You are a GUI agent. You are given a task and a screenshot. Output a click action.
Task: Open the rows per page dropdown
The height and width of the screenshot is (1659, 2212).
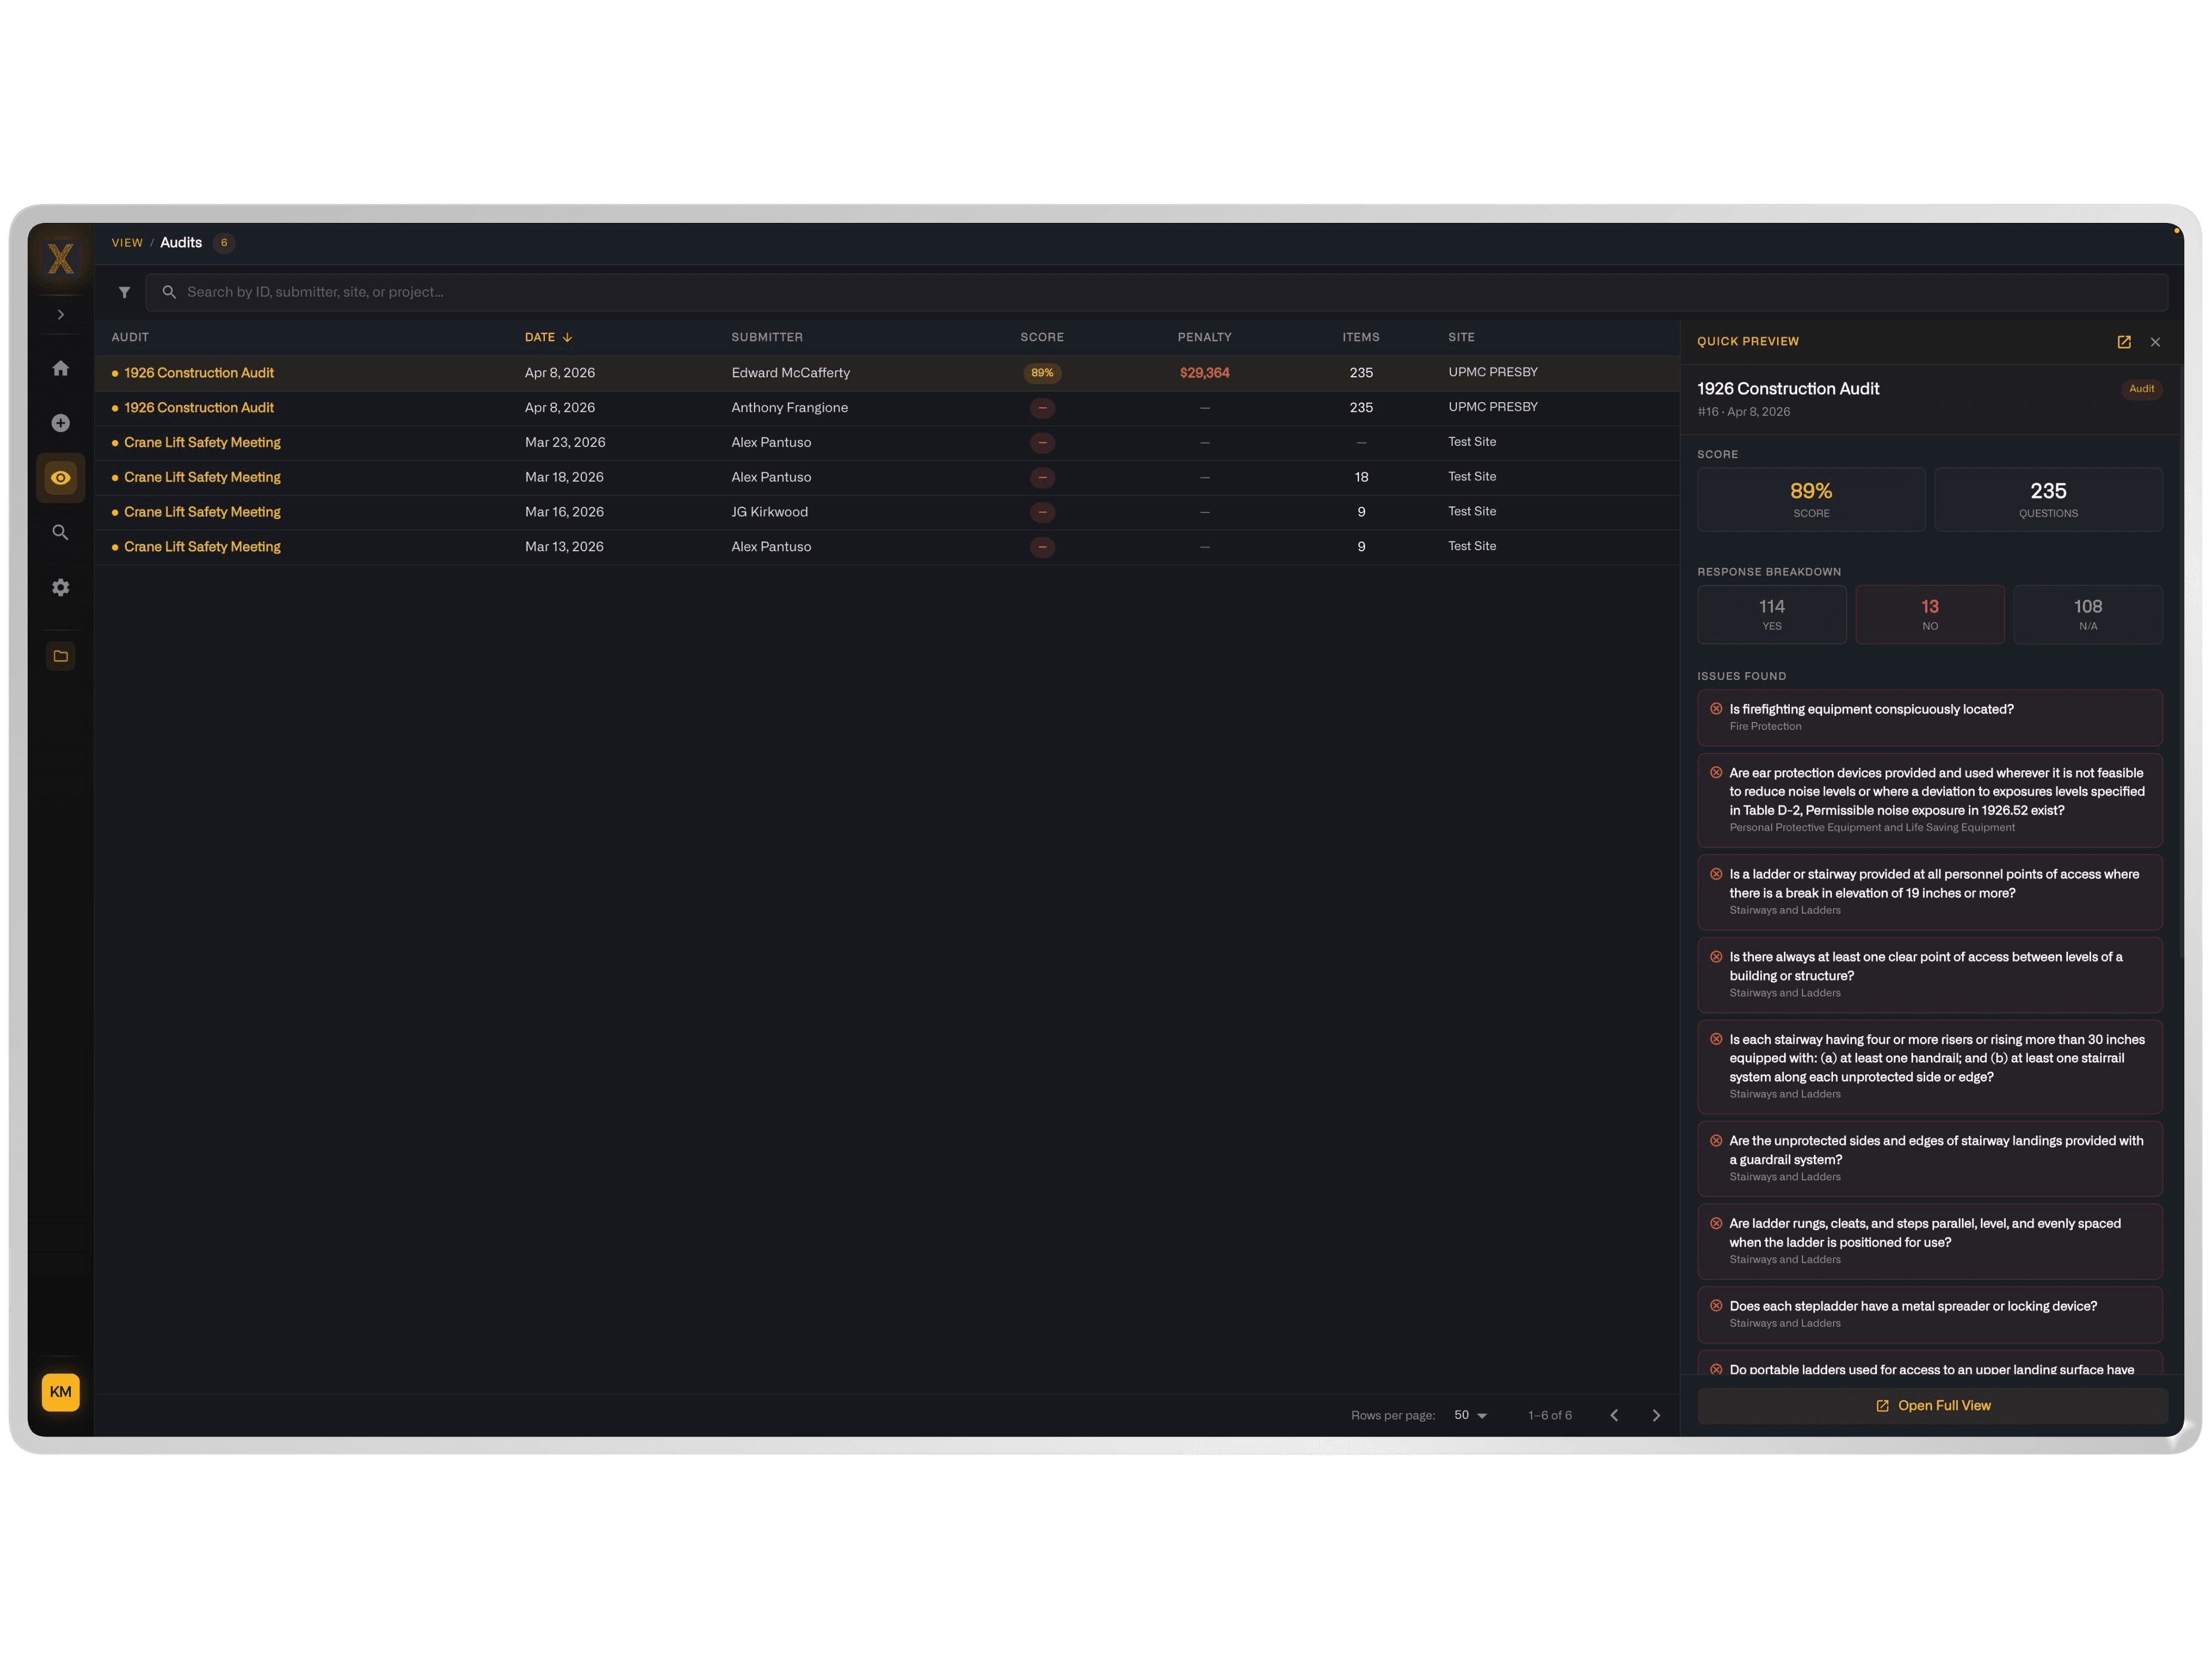click(x=1471, y=1416)
